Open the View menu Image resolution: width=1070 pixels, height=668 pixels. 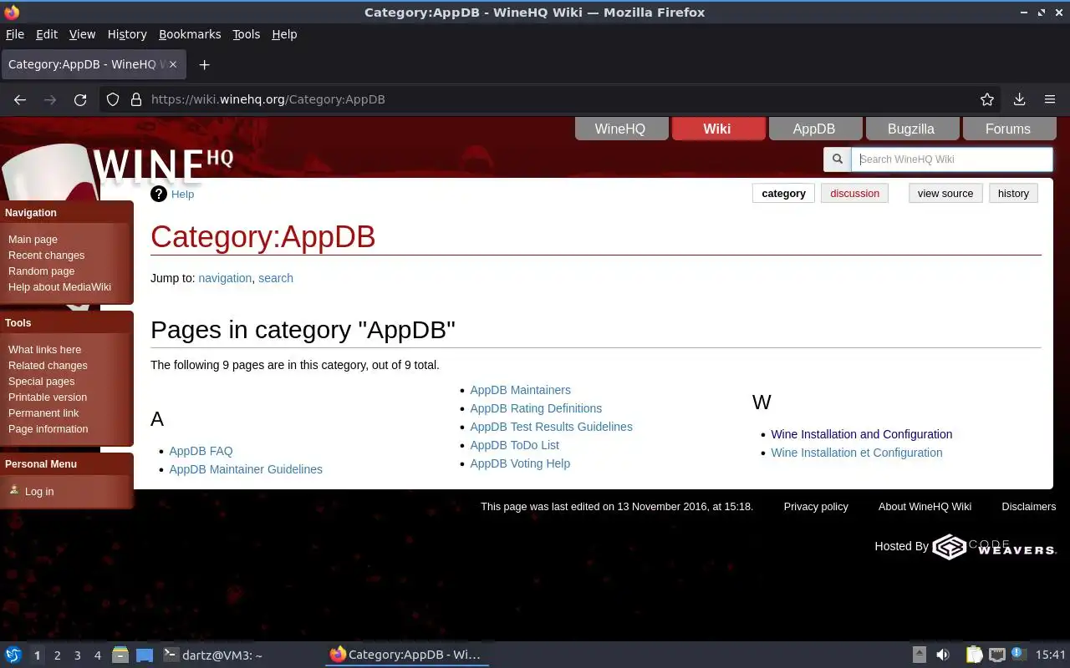[x=82, y=34]
